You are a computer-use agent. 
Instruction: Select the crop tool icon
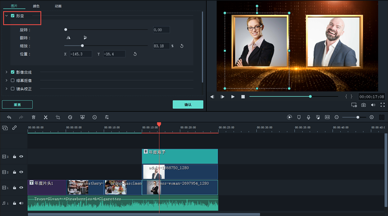pos(58,117)
